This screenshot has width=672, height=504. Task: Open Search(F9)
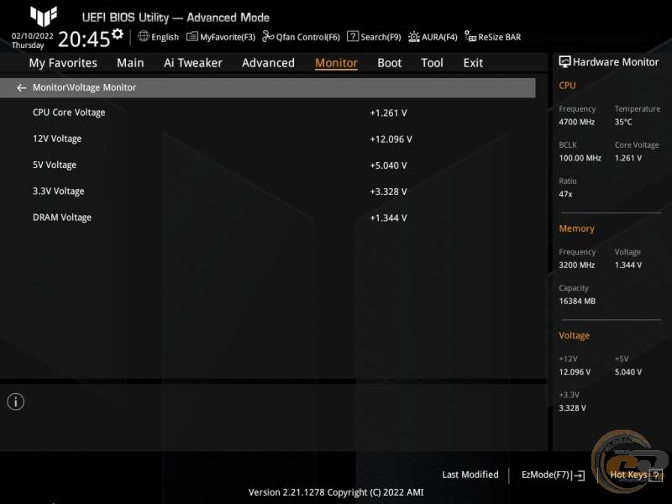(x=374, y=37)
